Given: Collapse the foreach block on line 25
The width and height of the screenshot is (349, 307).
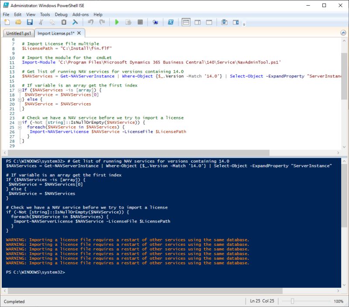Looking at the screenshot, I should (20, 127).
